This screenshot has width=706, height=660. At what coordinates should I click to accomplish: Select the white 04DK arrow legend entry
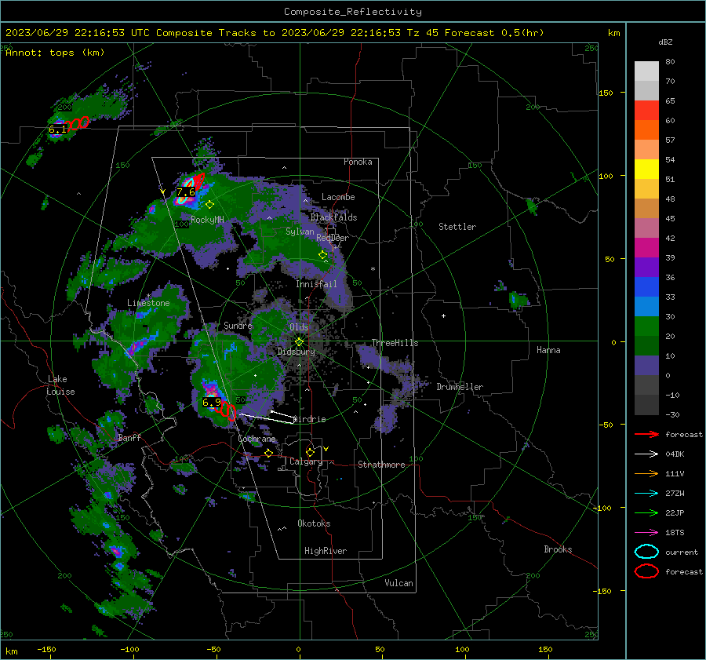(646, 454)
